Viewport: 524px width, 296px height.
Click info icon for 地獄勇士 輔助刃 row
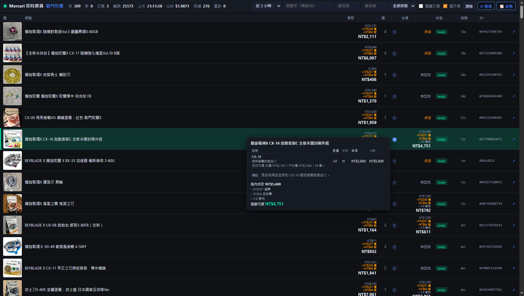pos(395,75)
